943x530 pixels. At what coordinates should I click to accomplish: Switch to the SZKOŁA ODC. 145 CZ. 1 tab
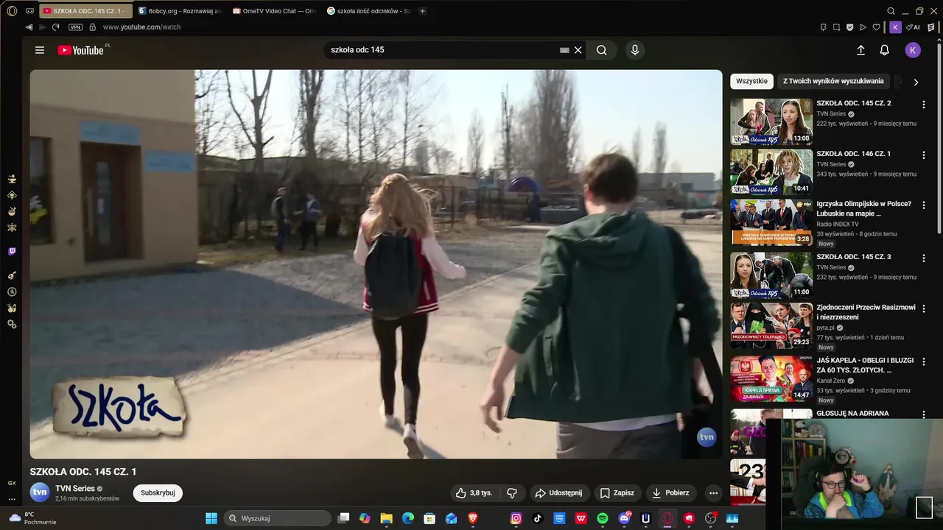click(86, 11)
